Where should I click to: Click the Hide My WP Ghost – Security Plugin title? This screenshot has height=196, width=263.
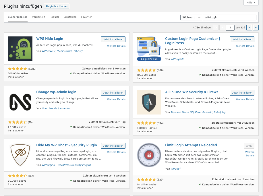pos(67,145)
